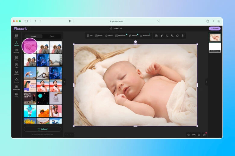Click the rotate handle above the image
This screenshot has width=235, height=156.
pos(135,42)
